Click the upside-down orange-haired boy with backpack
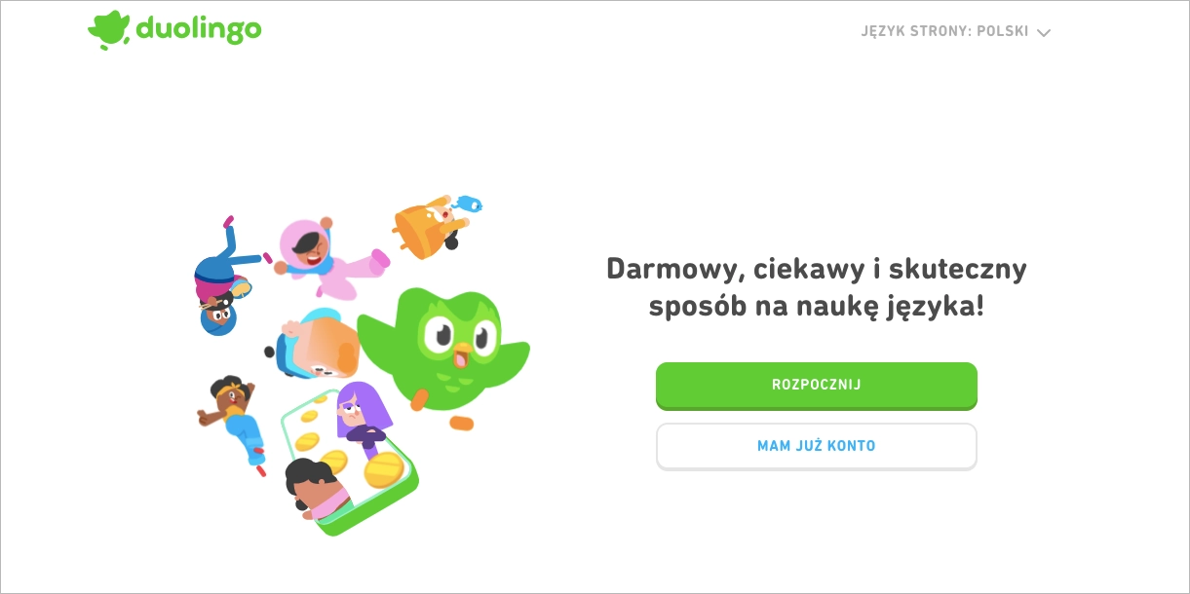 [x=312, y=345]
